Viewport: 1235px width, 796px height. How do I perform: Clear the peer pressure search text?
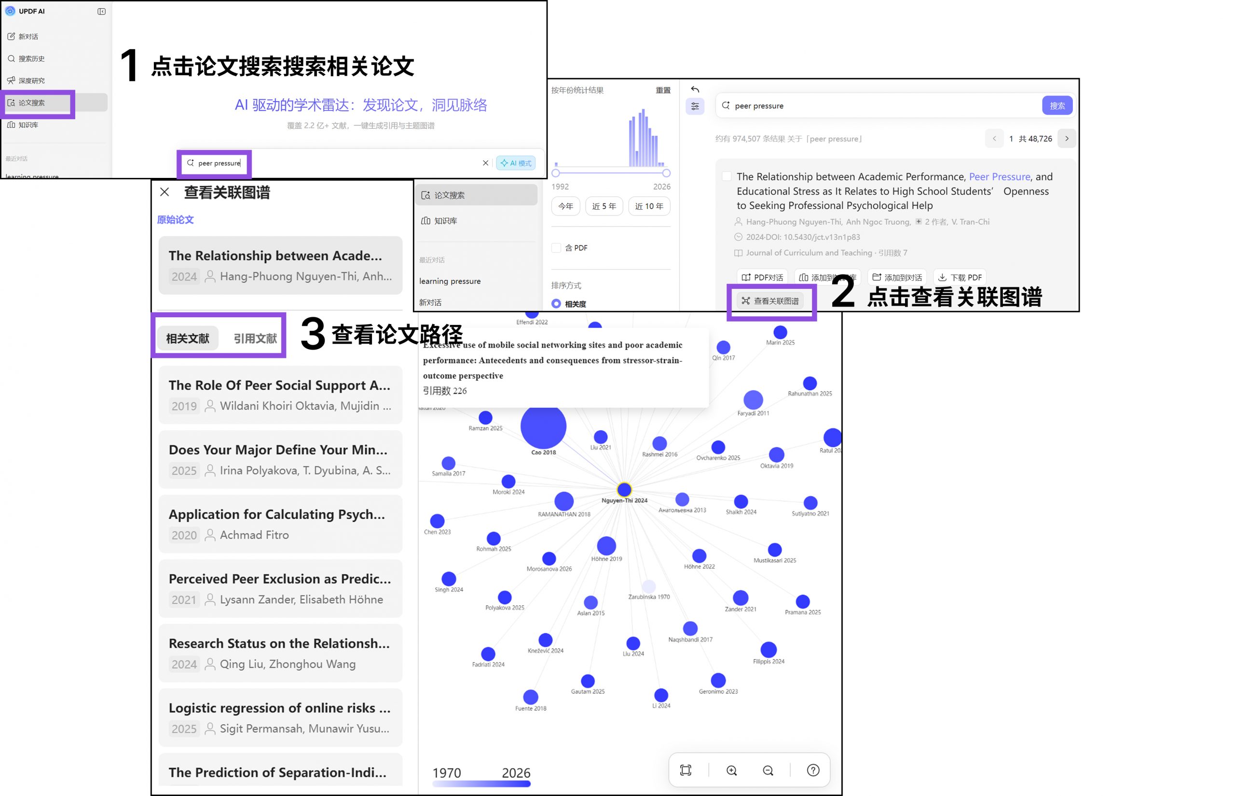click(485, 163)
